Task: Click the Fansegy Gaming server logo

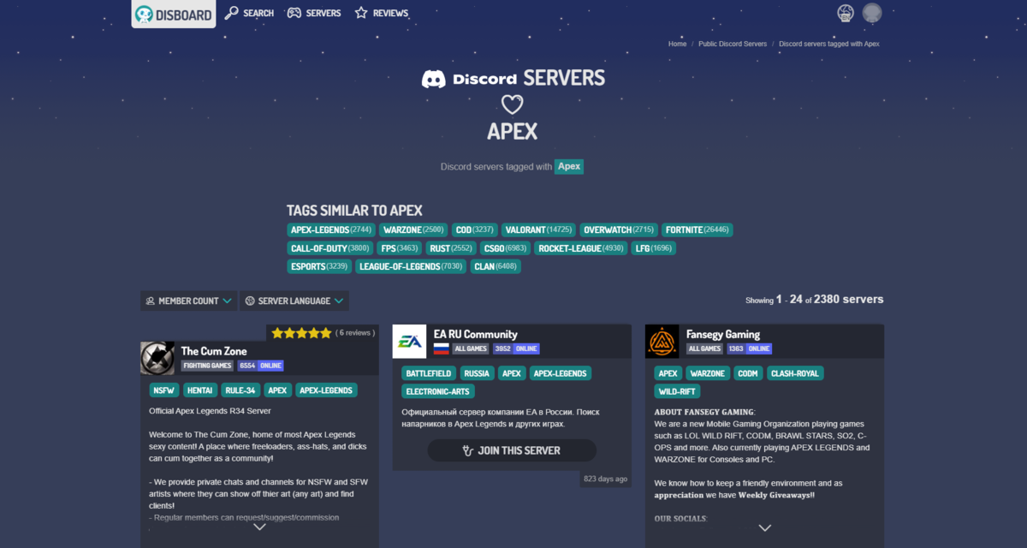Action: pos(662,342)
